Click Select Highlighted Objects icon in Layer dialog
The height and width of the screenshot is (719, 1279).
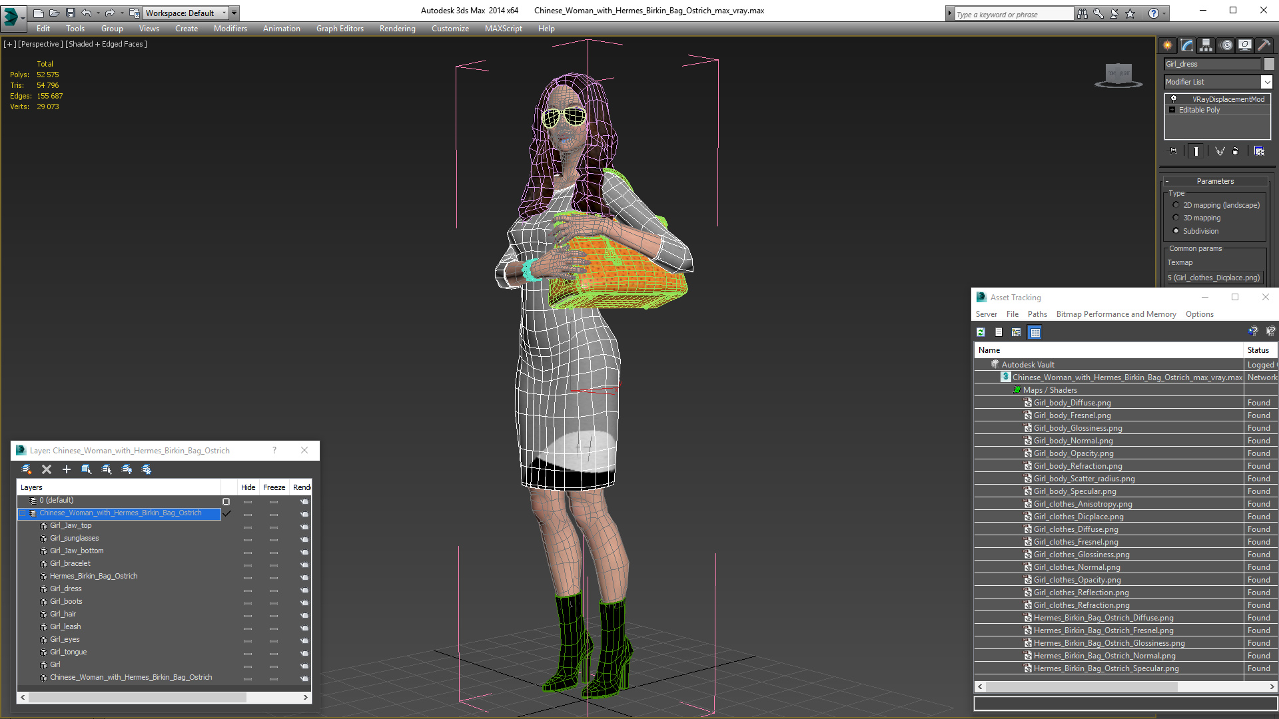pyautogui.click(x=87, y=469)
